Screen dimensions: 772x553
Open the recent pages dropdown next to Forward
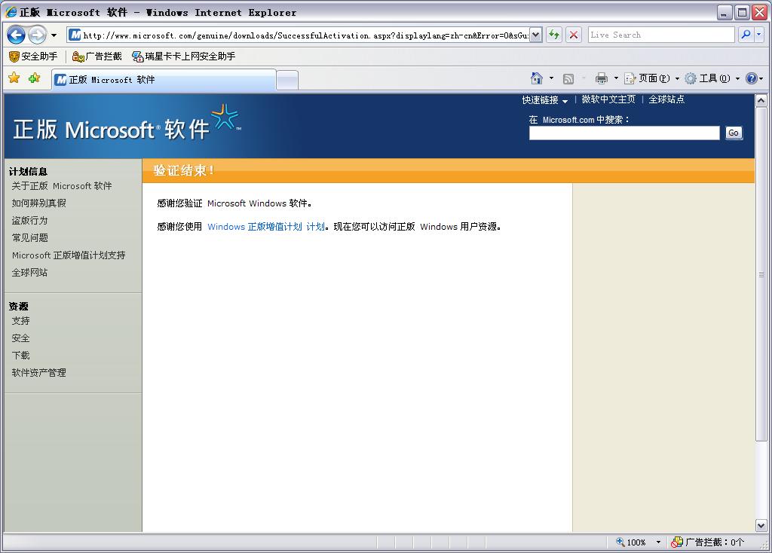[54, 35]
